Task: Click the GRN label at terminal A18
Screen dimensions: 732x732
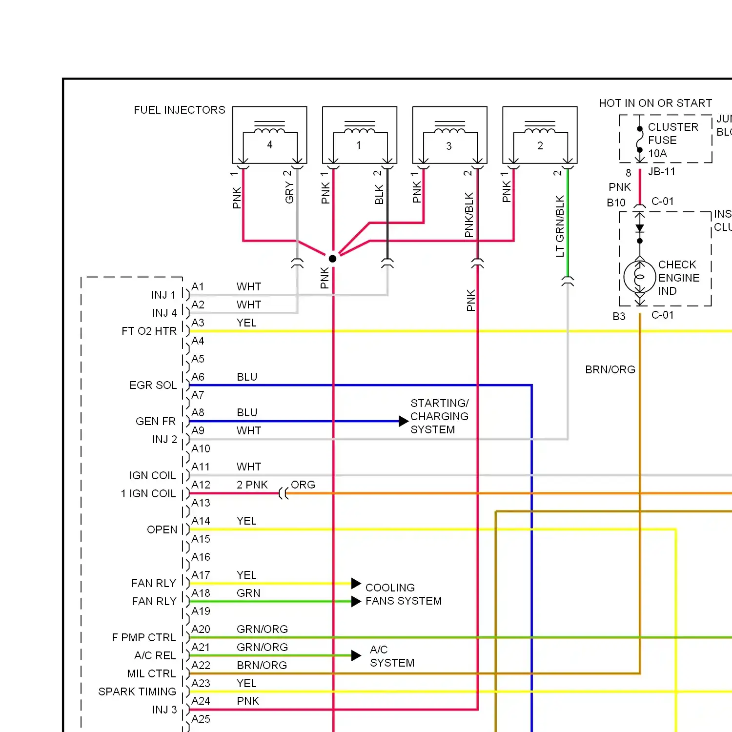Action: tap(248, 593)
